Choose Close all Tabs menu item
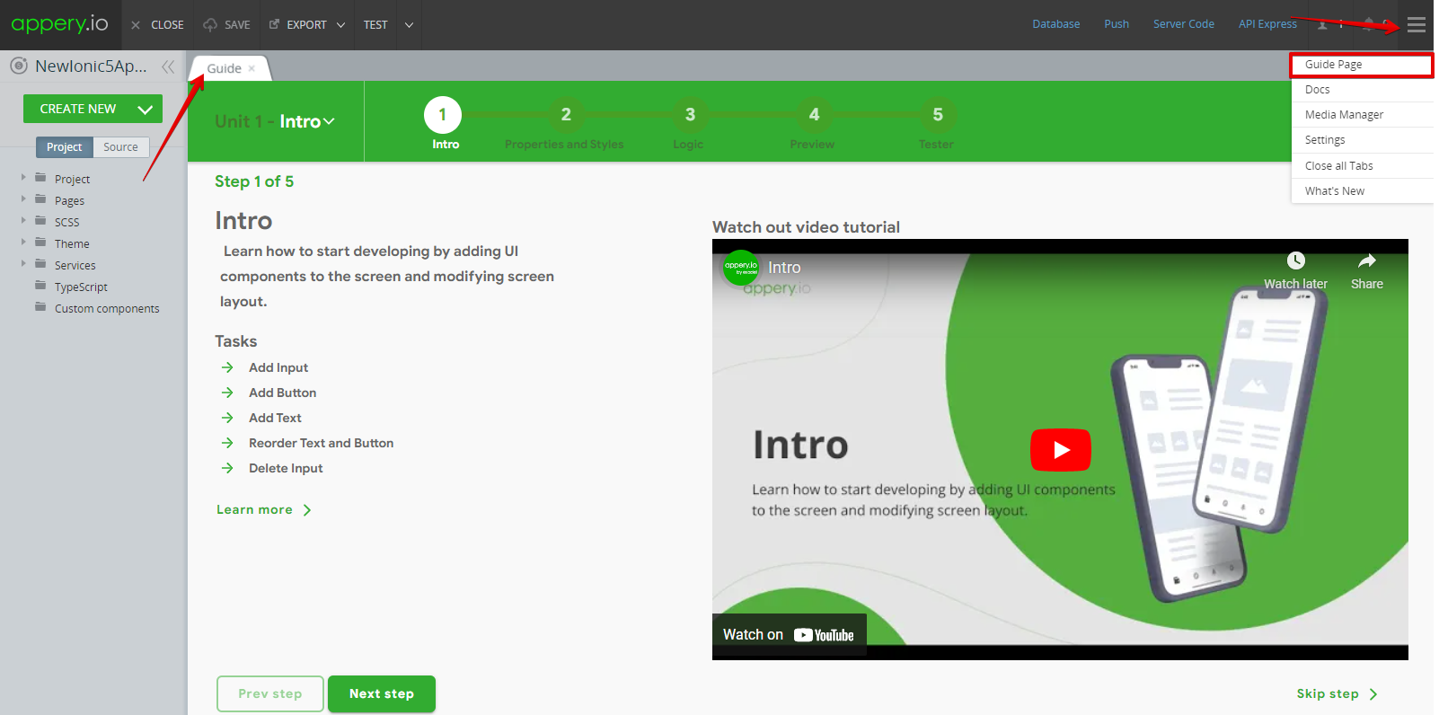The width and height of the screenshot is (1439, 715). [x=1362, y=166]
